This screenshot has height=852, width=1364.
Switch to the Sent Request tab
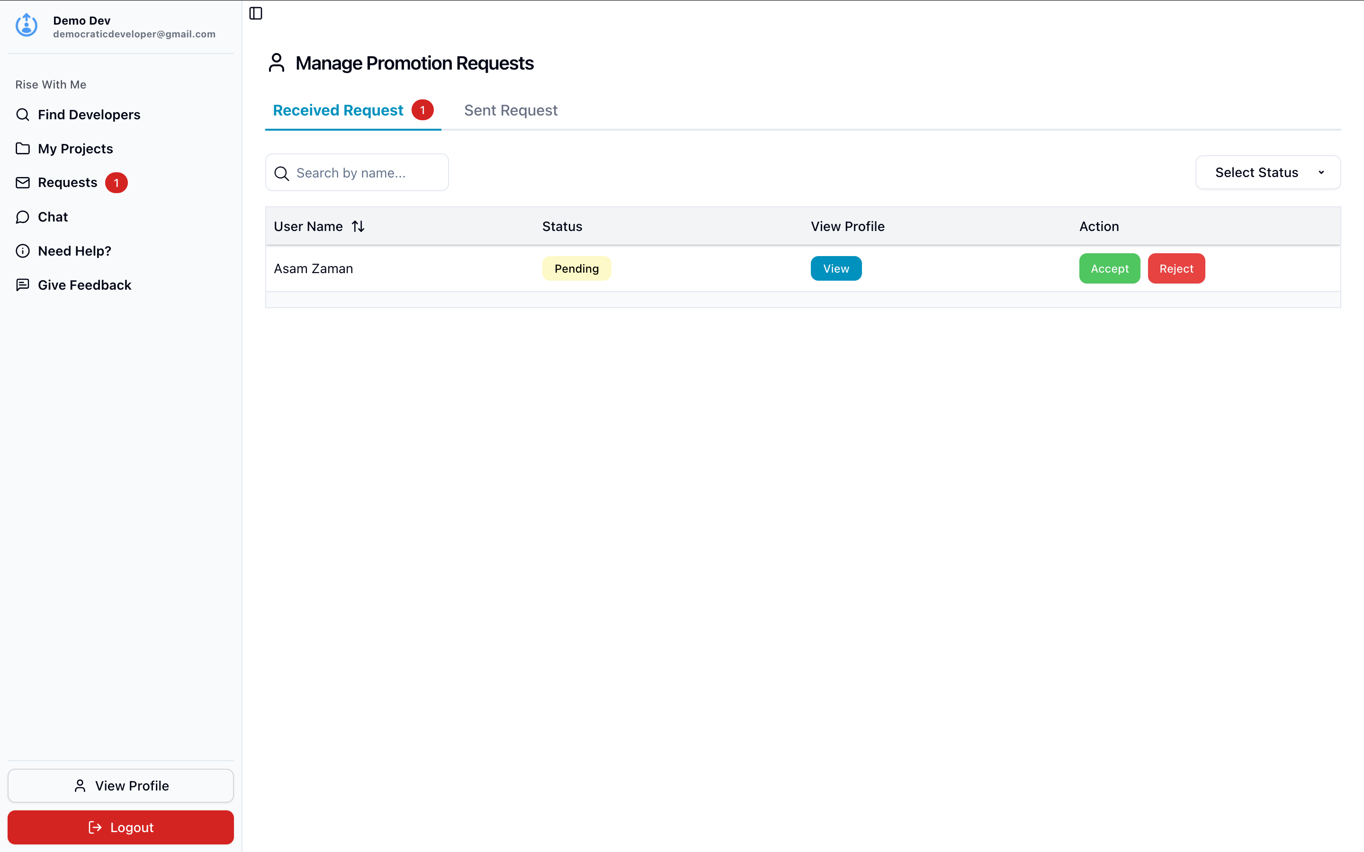[511, 110]
